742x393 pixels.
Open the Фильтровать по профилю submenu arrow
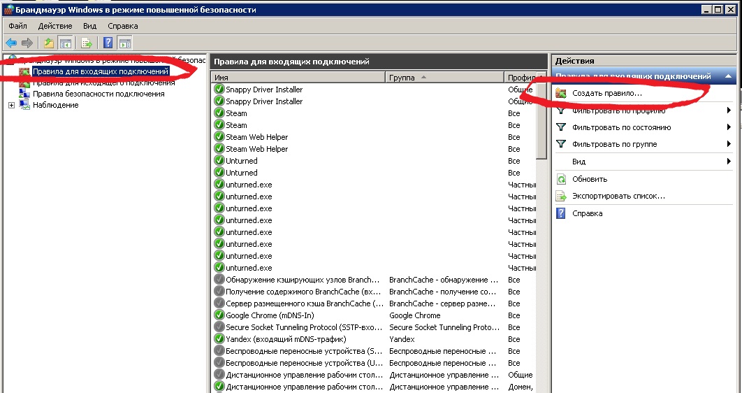tap(729, 110)
